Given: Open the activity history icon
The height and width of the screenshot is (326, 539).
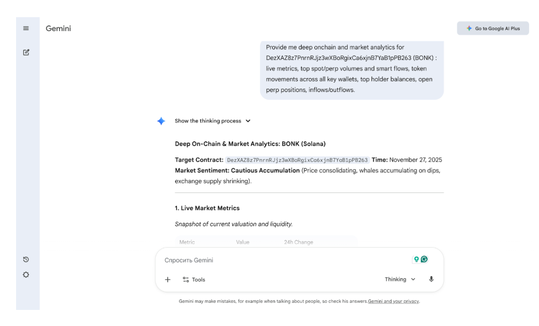Looking at the screenshot, I should tap(26, 259).
